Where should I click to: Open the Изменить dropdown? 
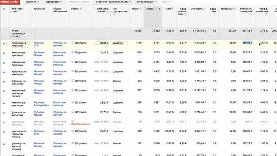(32, 2)
